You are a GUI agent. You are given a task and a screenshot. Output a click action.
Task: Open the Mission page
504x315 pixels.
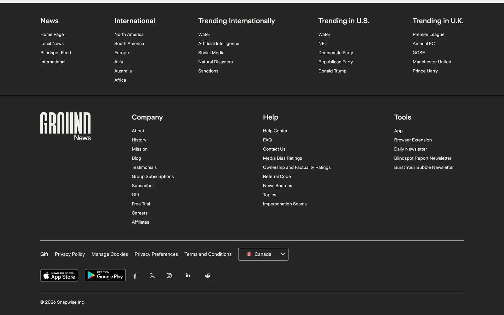coord(140,149)
